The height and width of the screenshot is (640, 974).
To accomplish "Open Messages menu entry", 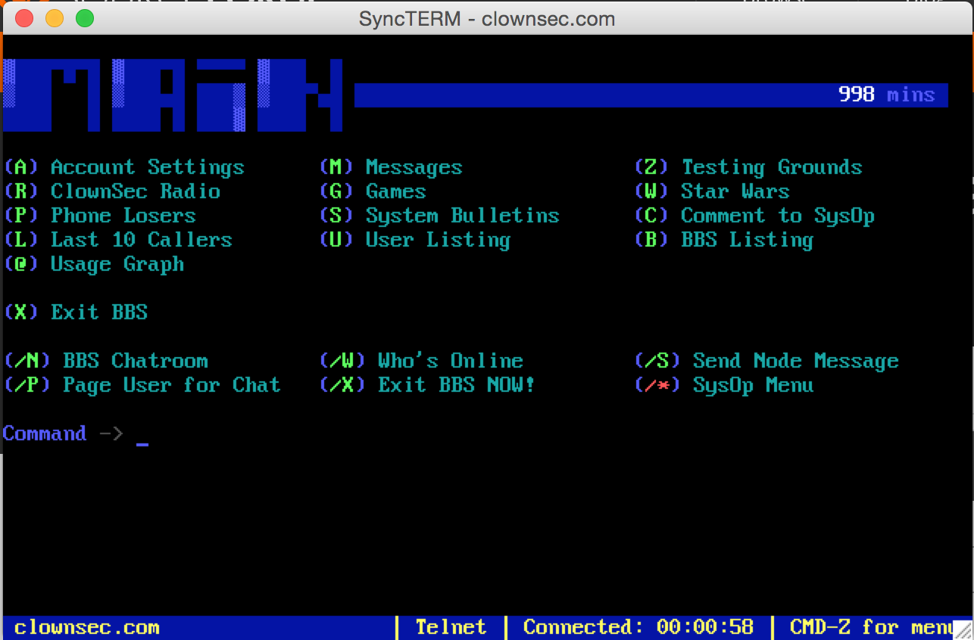I will coord(392,167).
